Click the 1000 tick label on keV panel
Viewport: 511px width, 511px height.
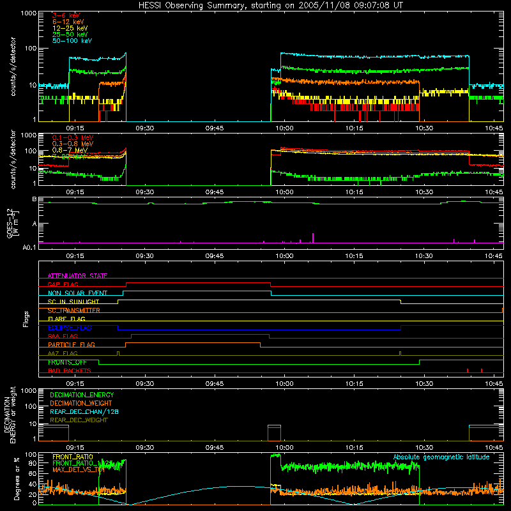[x=29, y=13]
